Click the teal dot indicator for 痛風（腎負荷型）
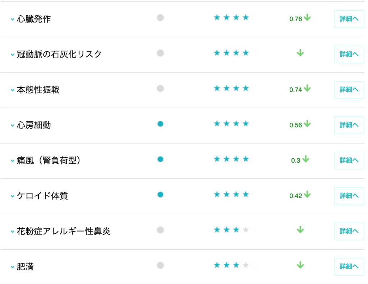The width and height of the screenshot is (368, 284). coord(160,159)
